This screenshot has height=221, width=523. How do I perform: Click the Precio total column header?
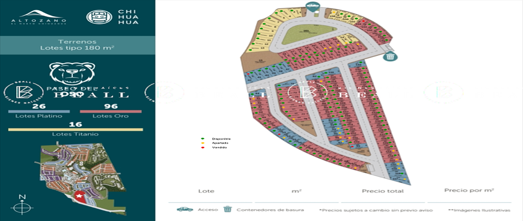click(x=382, y=191)
